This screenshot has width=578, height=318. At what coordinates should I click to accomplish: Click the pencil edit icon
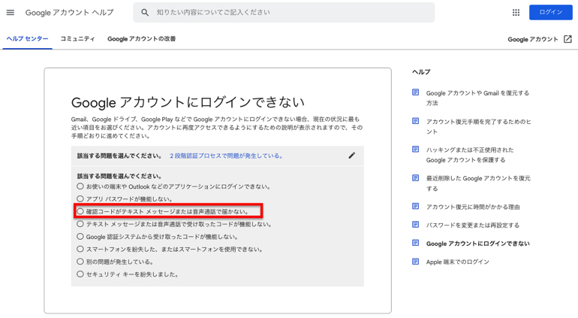tap(352, 156)
